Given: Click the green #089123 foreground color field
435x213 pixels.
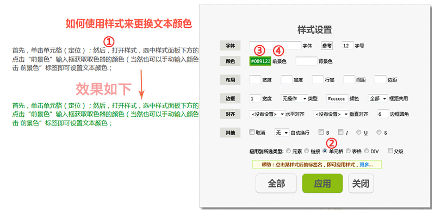Looking at the screenshot, I should point(260,61).
